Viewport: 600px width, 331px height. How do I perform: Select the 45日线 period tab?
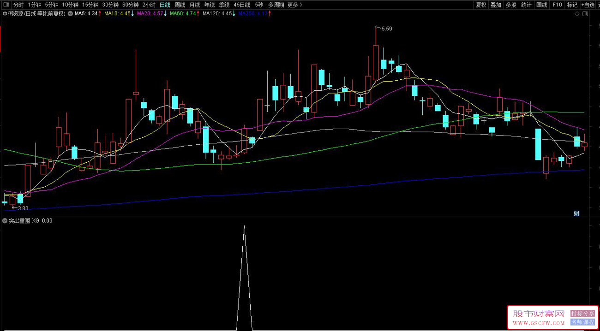(x=242, y=5)
